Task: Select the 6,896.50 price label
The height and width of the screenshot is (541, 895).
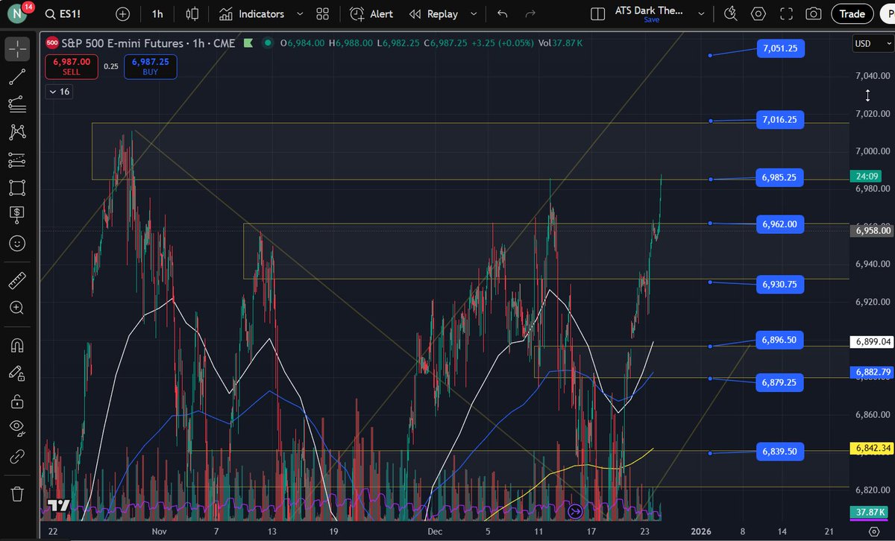Action: point(780,340)
